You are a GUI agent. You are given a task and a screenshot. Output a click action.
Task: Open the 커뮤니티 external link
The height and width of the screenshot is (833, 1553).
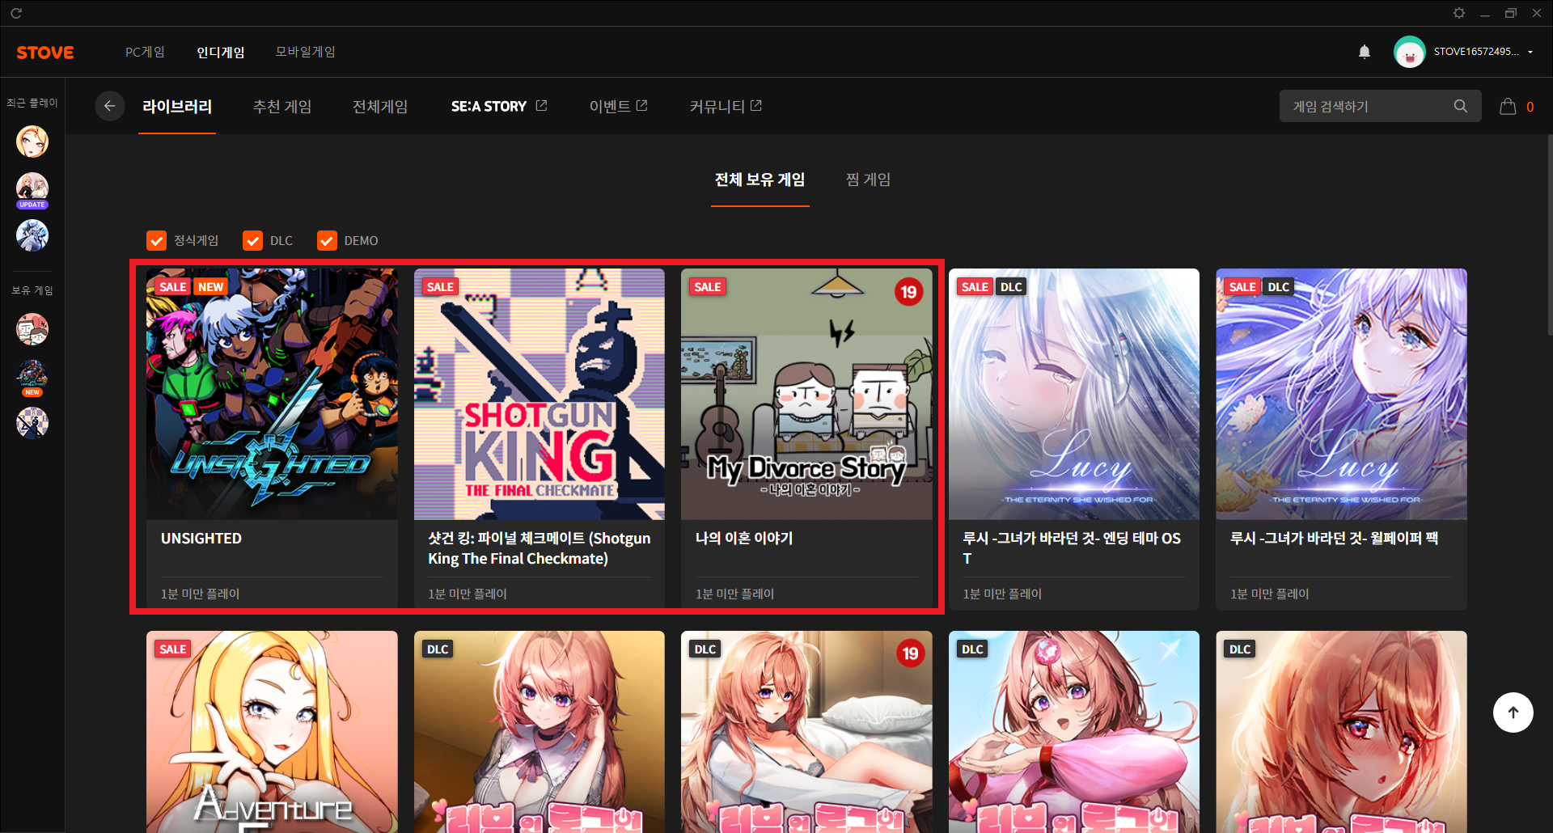click(725, 107)
